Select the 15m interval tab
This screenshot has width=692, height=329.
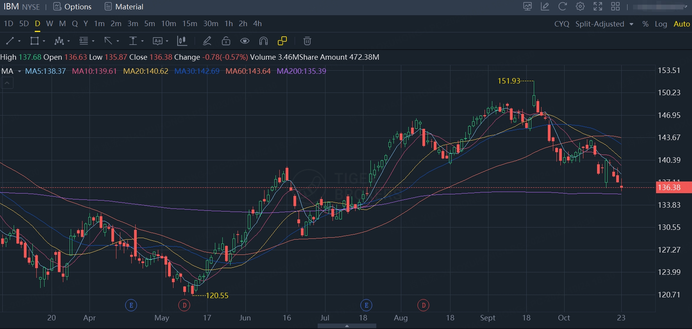click(x=190, y=24)
